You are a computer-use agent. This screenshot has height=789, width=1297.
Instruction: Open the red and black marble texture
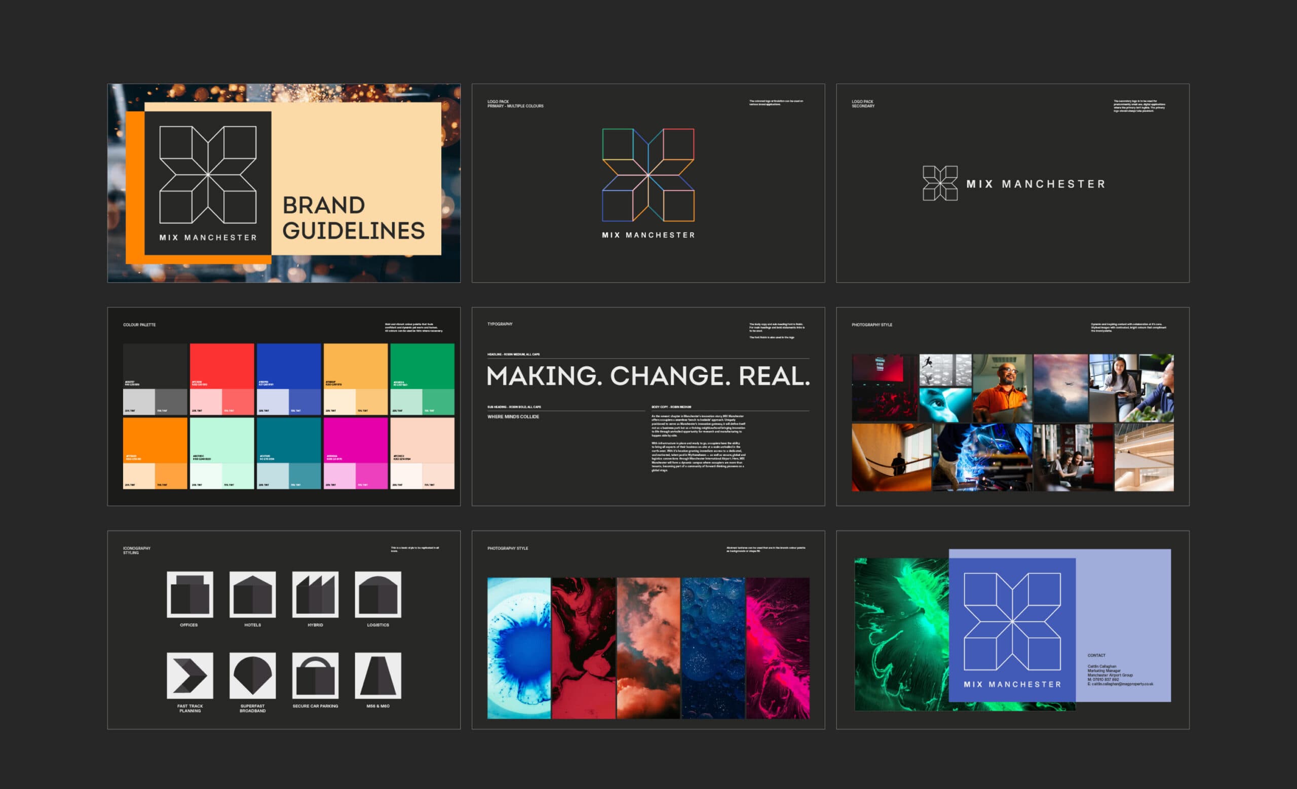(583, 648)
